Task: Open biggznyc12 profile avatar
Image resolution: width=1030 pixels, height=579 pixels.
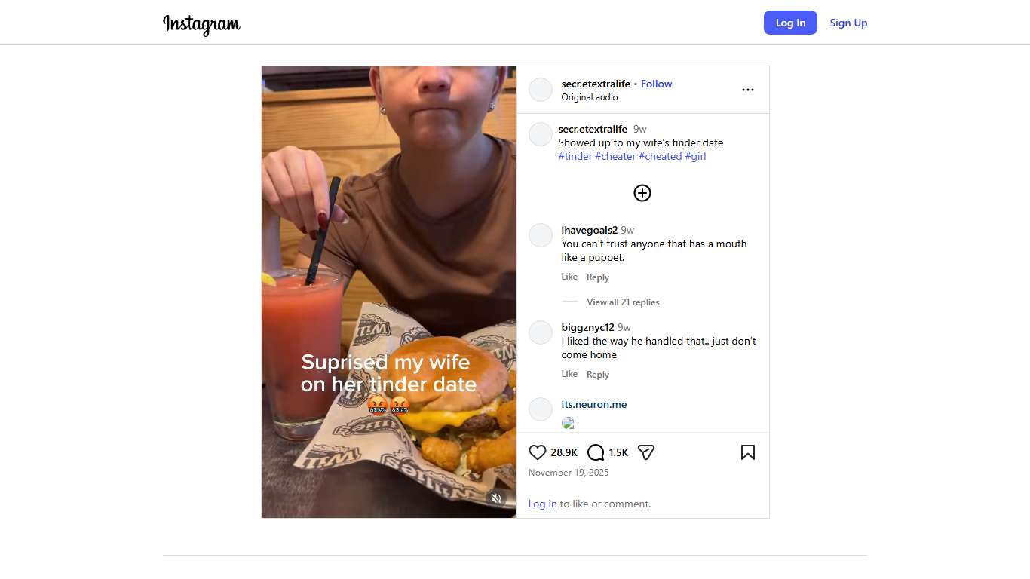Action: [541, 332]
